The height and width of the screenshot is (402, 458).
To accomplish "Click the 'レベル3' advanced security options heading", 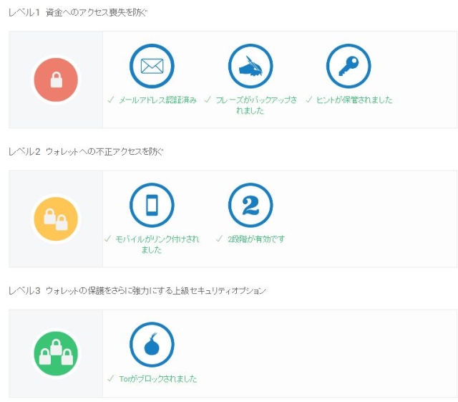I will click(137, 291).
